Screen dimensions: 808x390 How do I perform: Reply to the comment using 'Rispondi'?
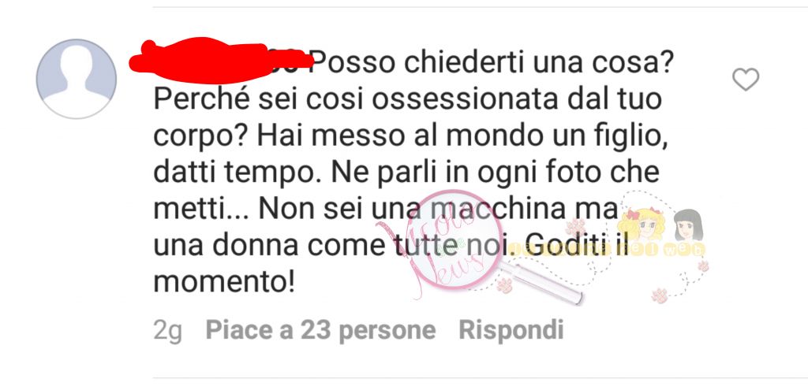click(511, 330)
